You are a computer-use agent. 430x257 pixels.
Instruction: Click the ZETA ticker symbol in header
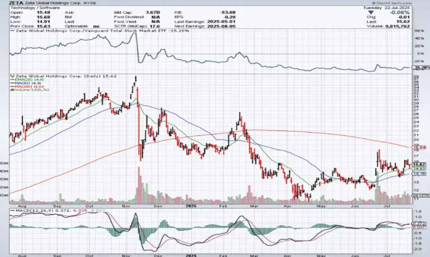(x=16, y=3)
